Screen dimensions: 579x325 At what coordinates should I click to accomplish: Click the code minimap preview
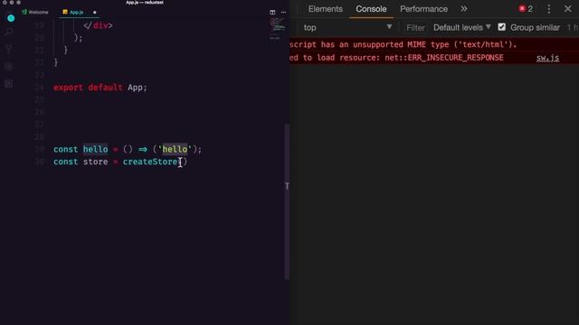(277, 28)
